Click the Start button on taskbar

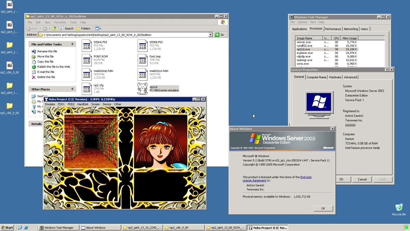pyautogui.click(x=7, y=228)
